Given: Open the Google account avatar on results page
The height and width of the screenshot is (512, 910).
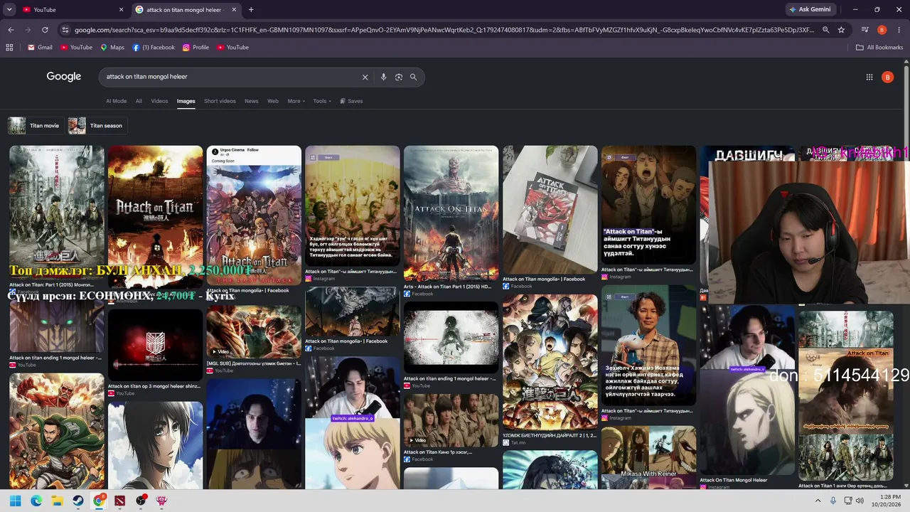Looking at the screenshot, I should point(887,77).
